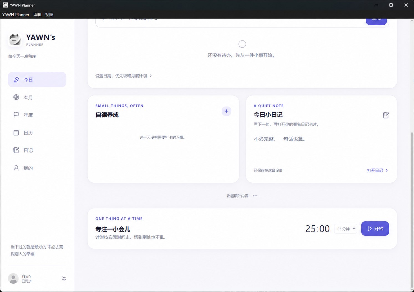Click the sidebar quote 当下过的就是最好的
The width and height of the screenshot is (414, 292).
pyautogui.click(x=37, y=250)
